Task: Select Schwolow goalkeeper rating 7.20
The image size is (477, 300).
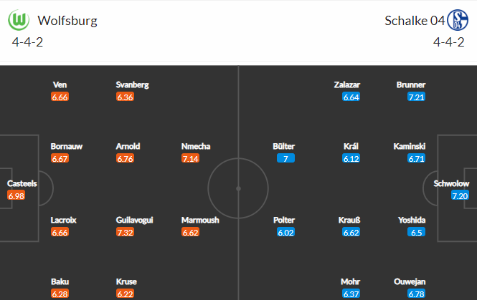Action: point(460,195)
